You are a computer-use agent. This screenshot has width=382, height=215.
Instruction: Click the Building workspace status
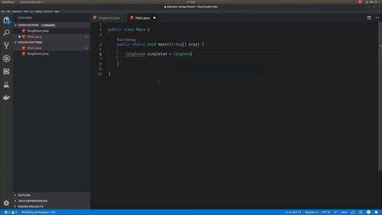point(38,213)
